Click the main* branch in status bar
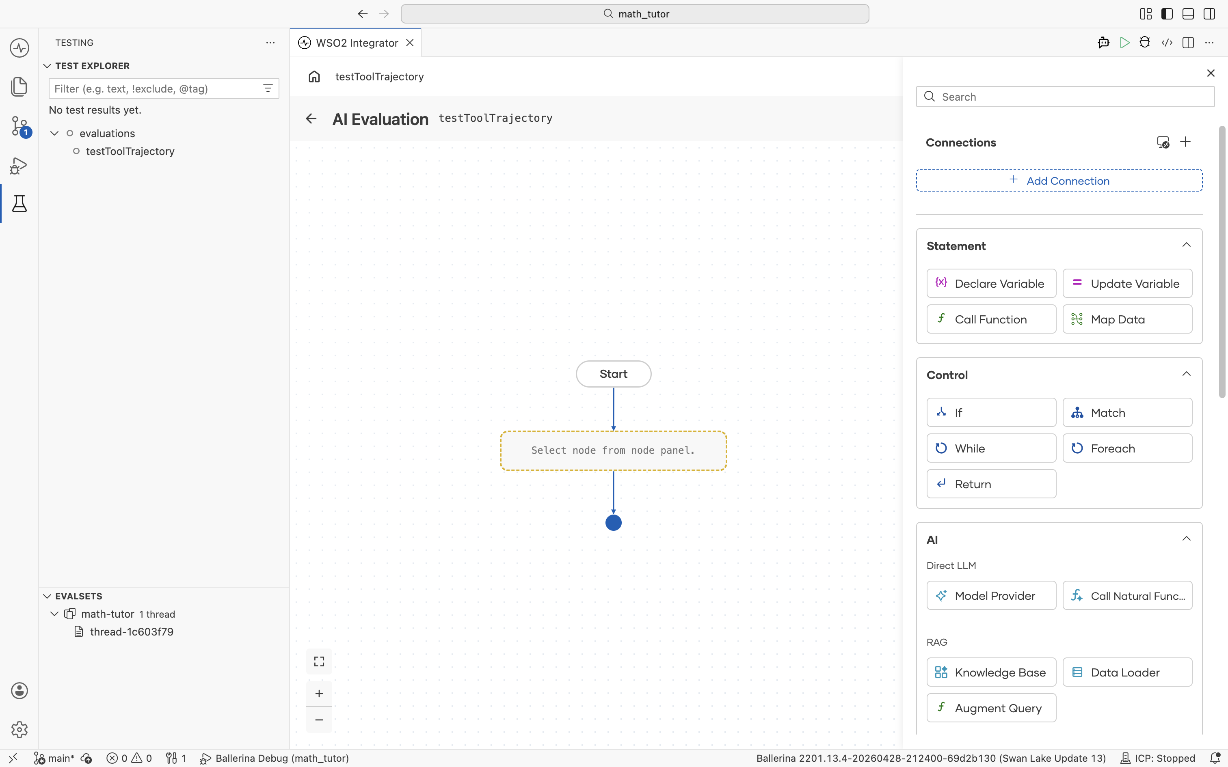Image resolution: width=1228 pixels, height=767 pixels. [x=54, y=758]
